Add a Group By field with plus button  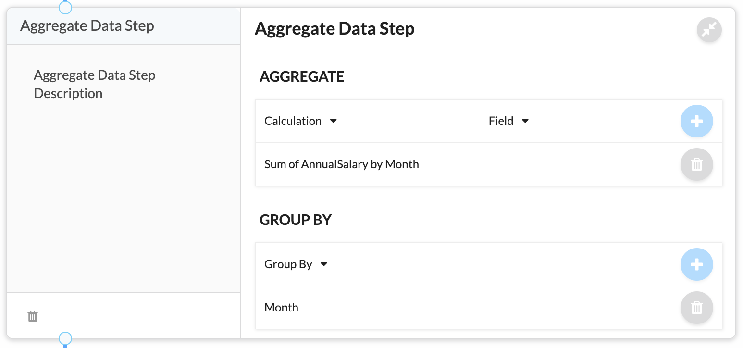point(696,264)
